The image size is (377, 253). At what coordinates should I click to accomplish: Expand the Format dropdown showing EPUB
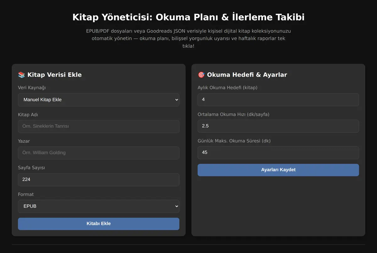[x=99, y=206]
